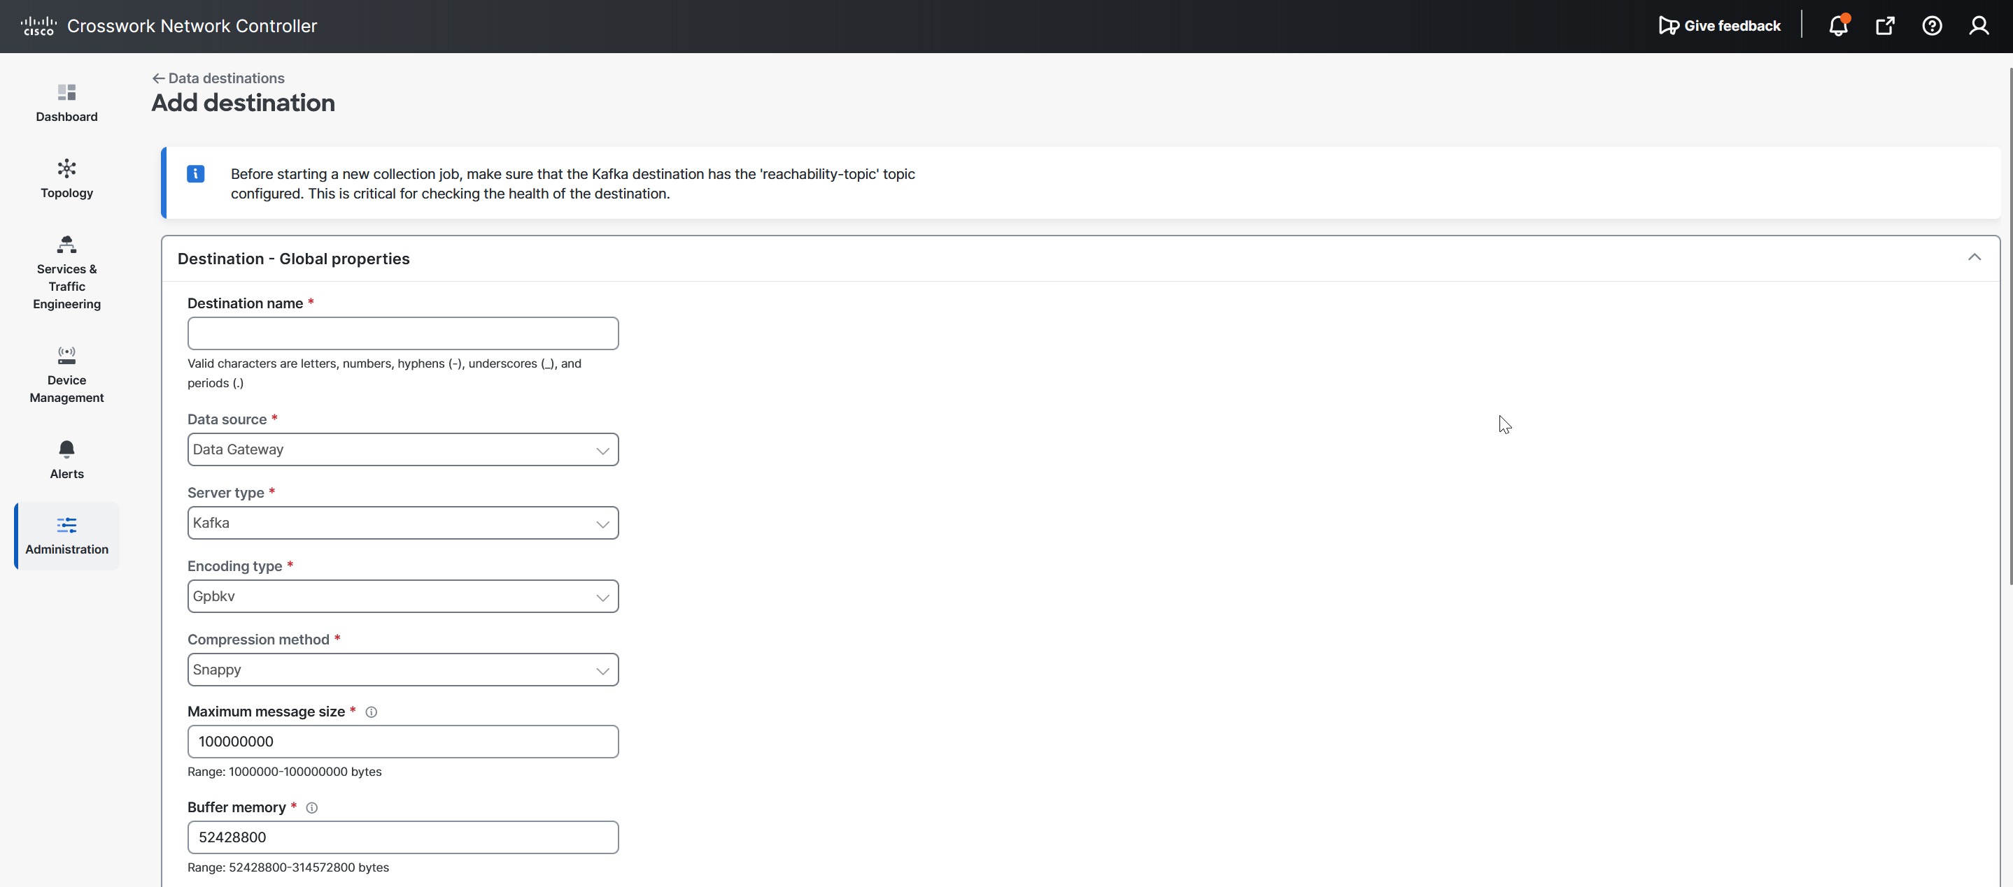View the Buffer memory info tooltip

[312, 807]
